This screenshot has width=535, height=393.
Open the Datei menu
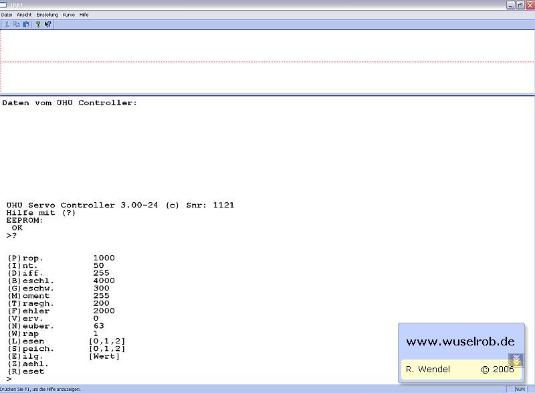pyautogui.click(x=7, y=15)
